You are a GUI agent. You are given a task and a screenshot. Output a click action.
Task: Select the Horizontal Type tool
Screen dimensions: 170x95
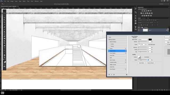[4, 48]
